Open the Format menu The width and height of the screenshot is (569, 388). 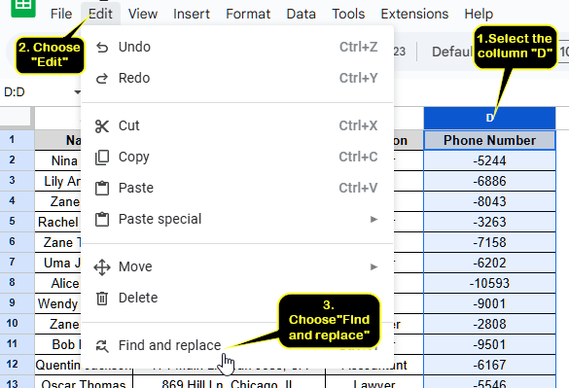pos(248,14)
